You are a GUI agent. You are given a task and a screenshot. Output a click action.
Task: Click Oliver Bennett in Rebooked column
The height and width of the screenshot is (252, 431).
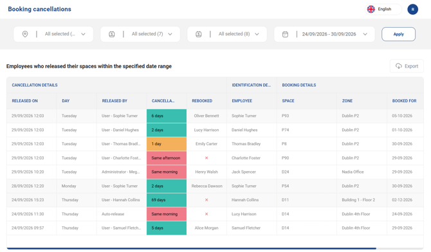click(206, 116)
